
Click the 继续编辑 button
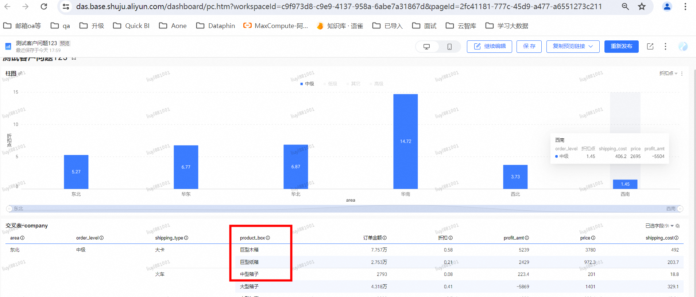click(489, 47)
